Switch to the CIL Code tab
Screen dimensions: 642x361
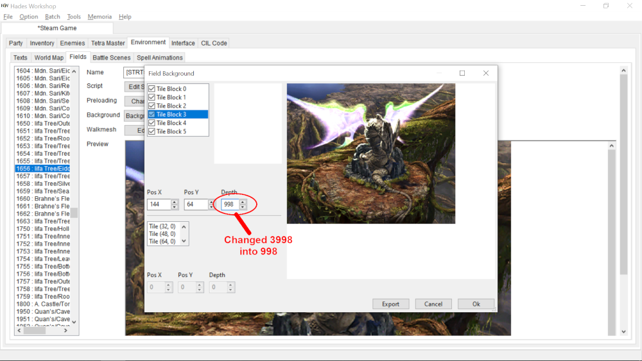214,43
